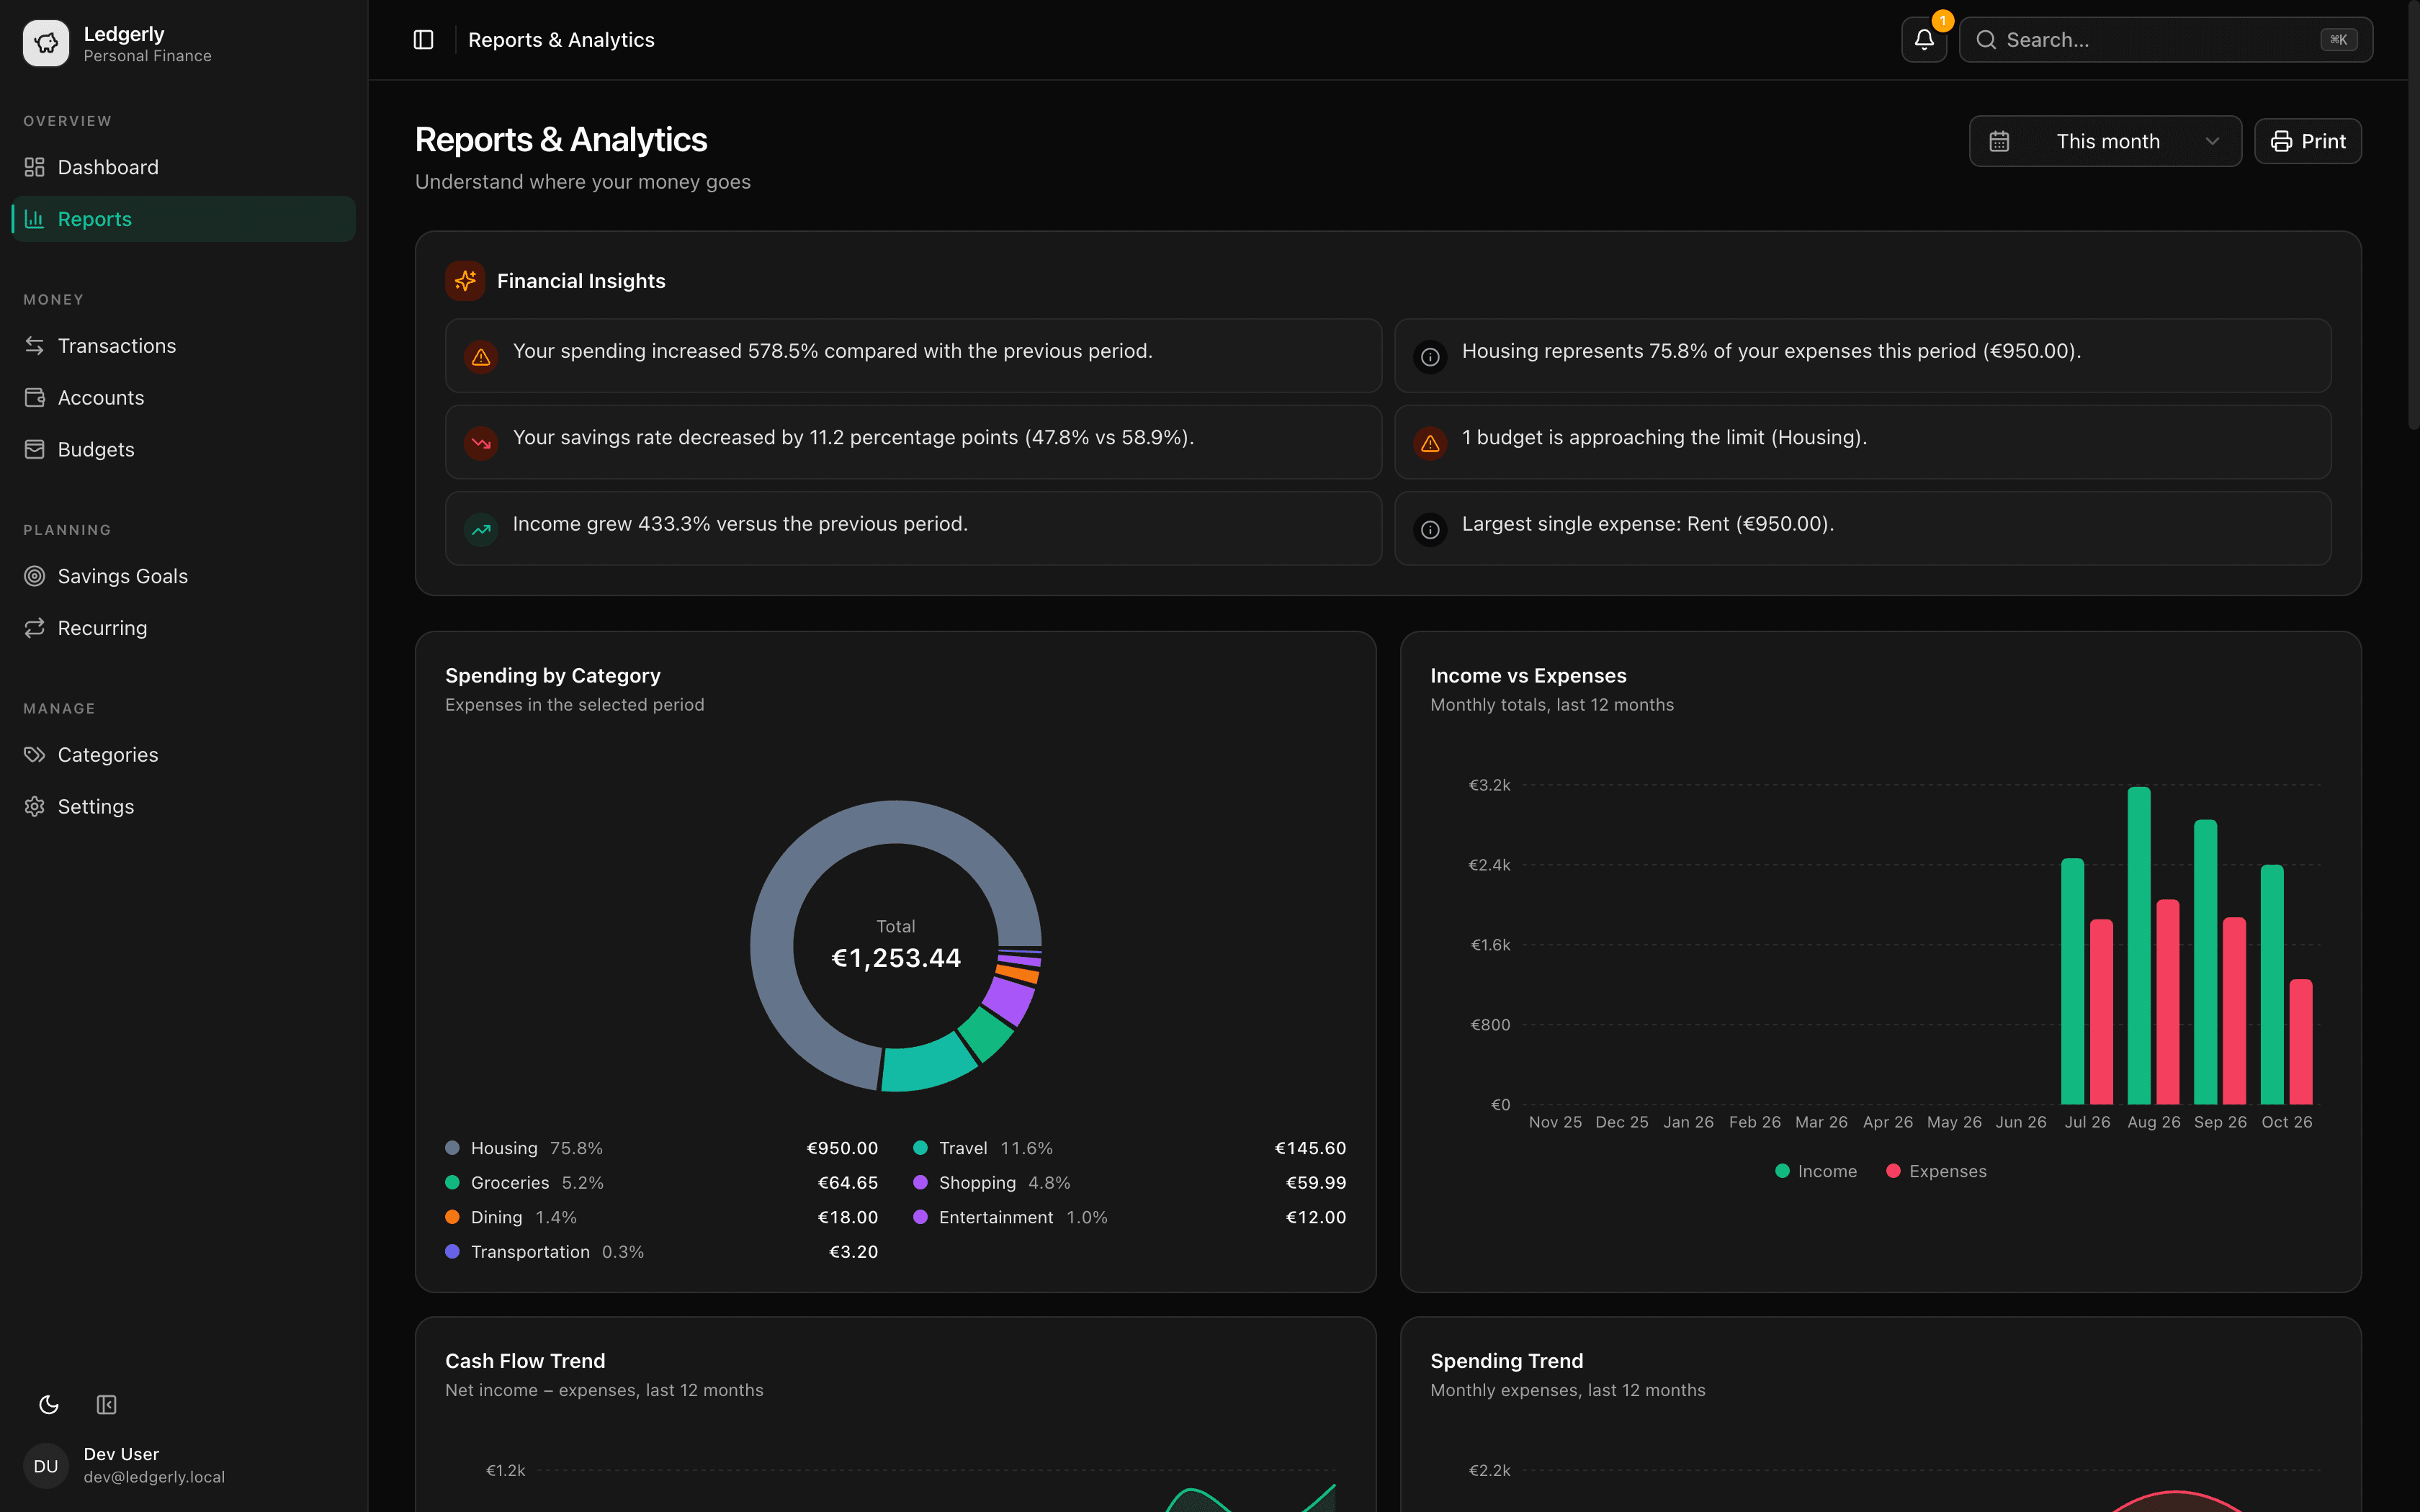This screenshot has width=2420, height=1512.
Task: Click the Dashboard grid icon
Action: tap(35, 167)
